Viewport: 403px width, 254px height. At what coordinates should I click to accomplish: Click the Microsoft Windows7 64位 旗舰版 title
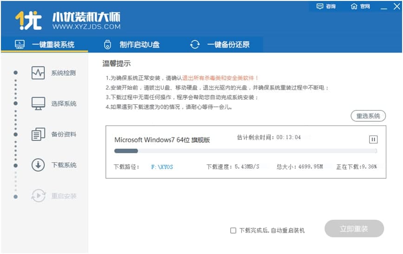pyautogui.click(x=162, y=140)
